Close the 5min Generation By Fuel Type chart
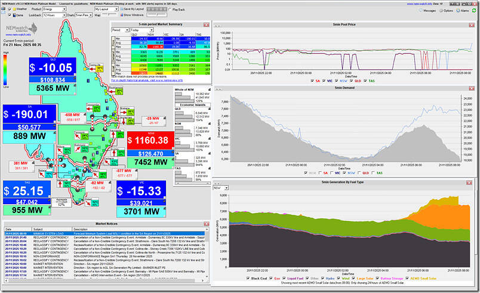 point(469,183)
